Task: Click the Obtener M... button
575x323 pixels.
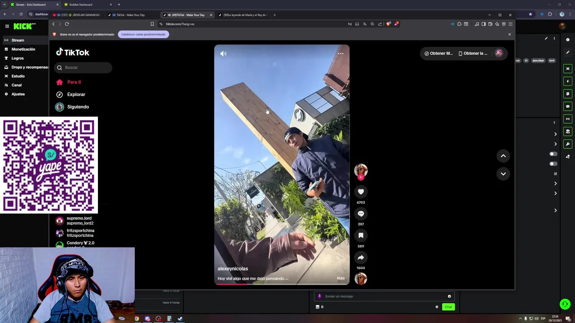Action: point(438,53)
